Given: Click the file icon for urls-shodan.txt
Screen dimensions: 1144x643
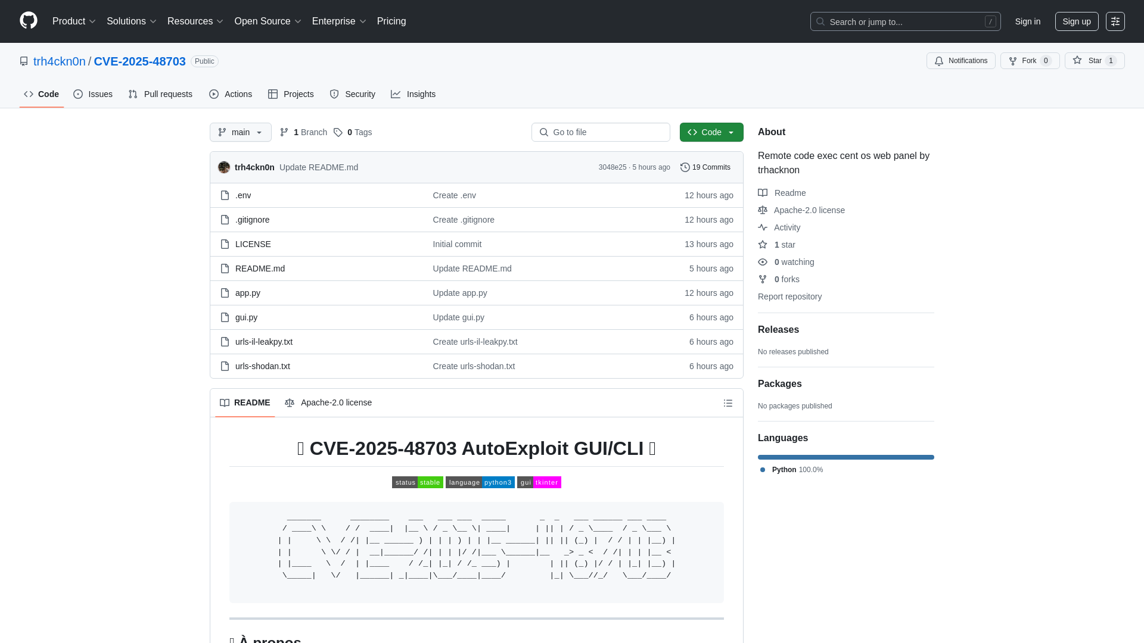Looking at the screenshot, I should click(x=225, y=366).
